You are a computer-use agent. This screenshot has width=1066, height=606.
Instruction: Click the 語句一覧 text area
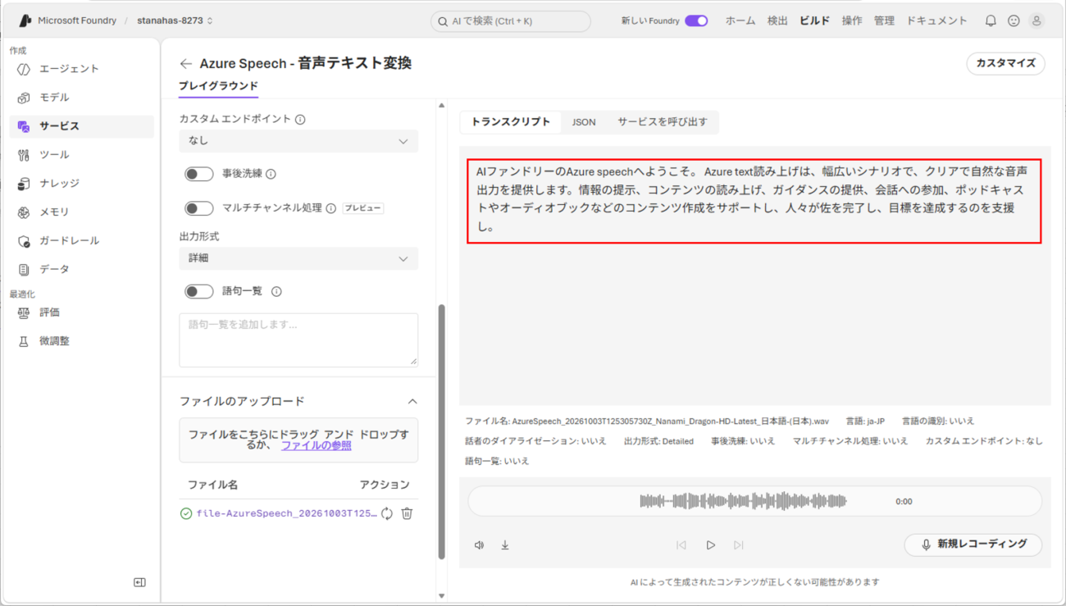pyautogui.click(x=298, y=339)
